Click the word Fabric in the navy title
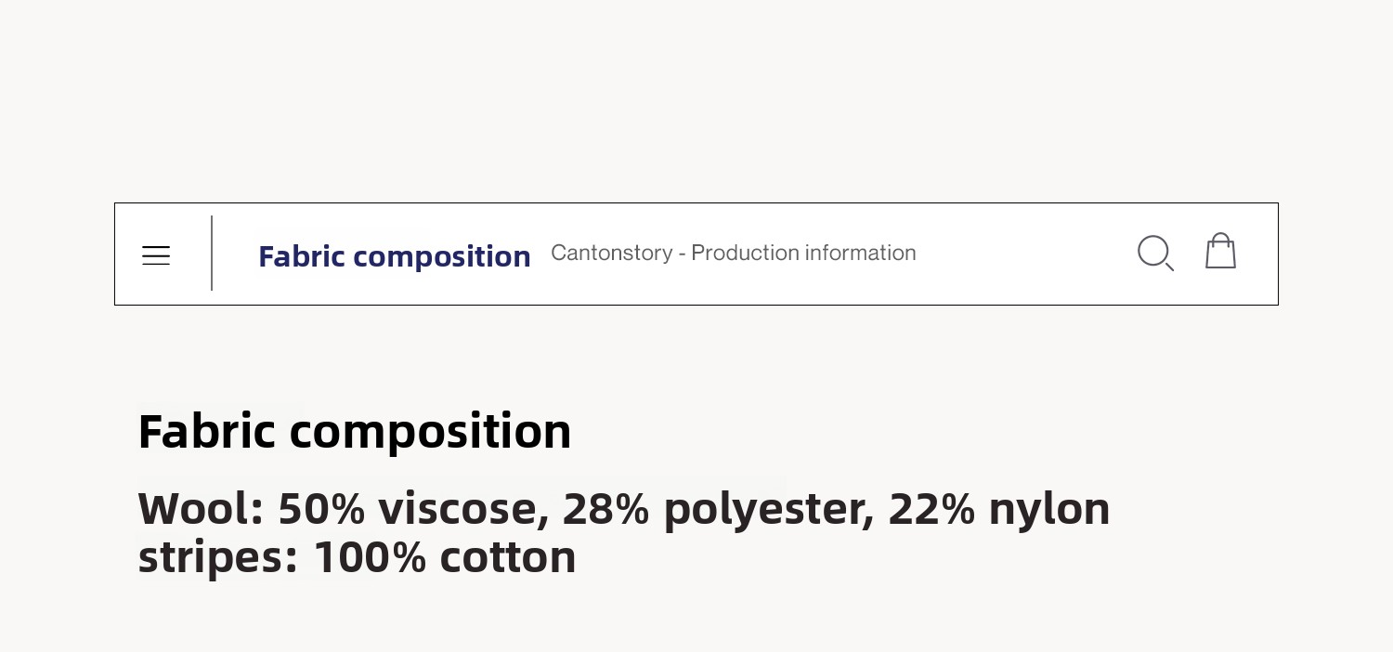 click(302, 256)
